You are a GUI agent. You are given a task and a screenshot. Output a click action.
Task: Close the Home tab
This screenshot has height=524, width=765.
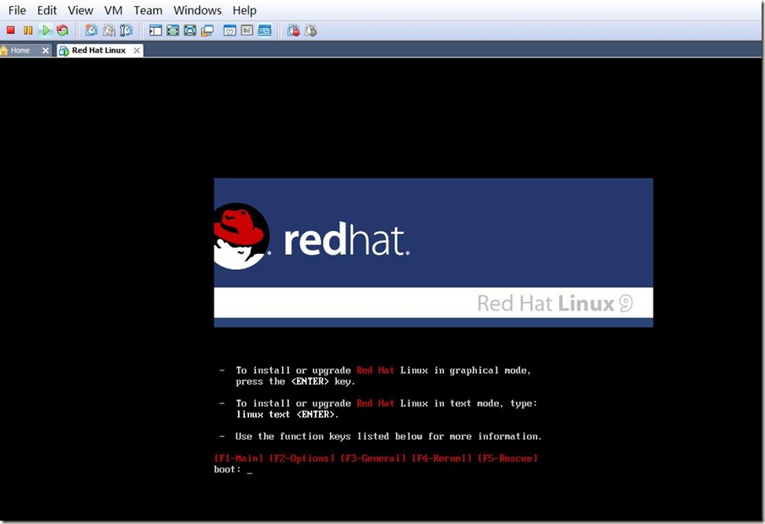click(x=46, y=51)
